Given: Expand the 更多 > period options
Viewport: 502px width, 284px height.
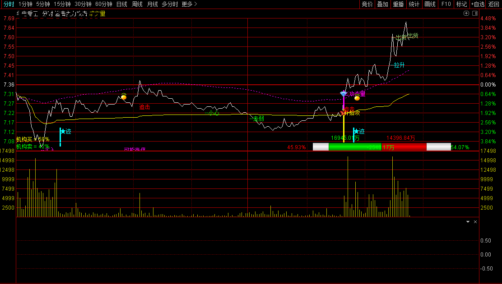Looking at the screenshot, I should coord(189,4).
